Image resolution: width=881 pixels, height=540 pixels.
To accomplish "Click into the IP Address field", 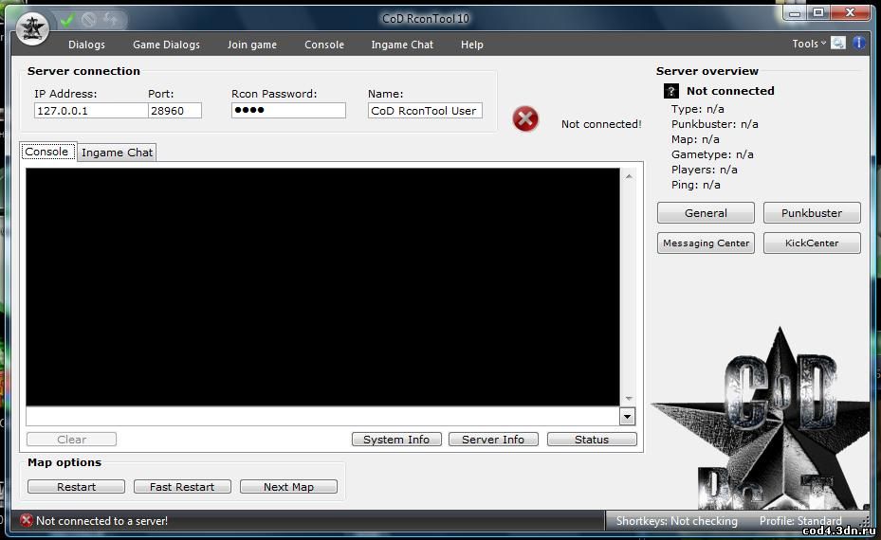I will tap(89, 111).
